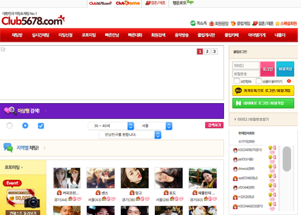Toggle the checked blue checkbox in search form
Image resolution: width=301 pixels, height=215 pixels.
click(41, 126)
